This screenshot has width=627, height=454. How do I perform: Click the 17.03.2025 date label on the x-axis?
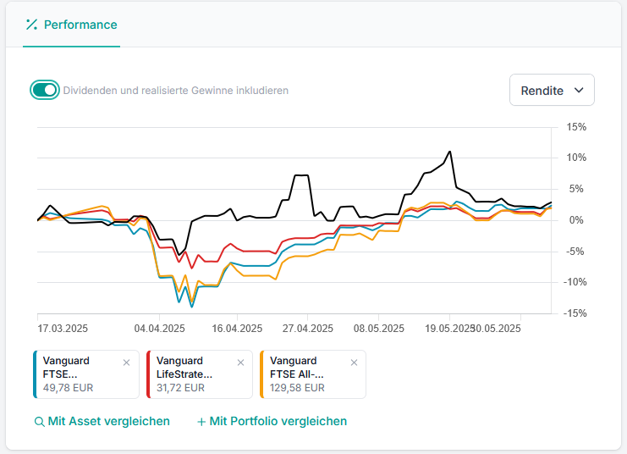(x=63, y=328)
